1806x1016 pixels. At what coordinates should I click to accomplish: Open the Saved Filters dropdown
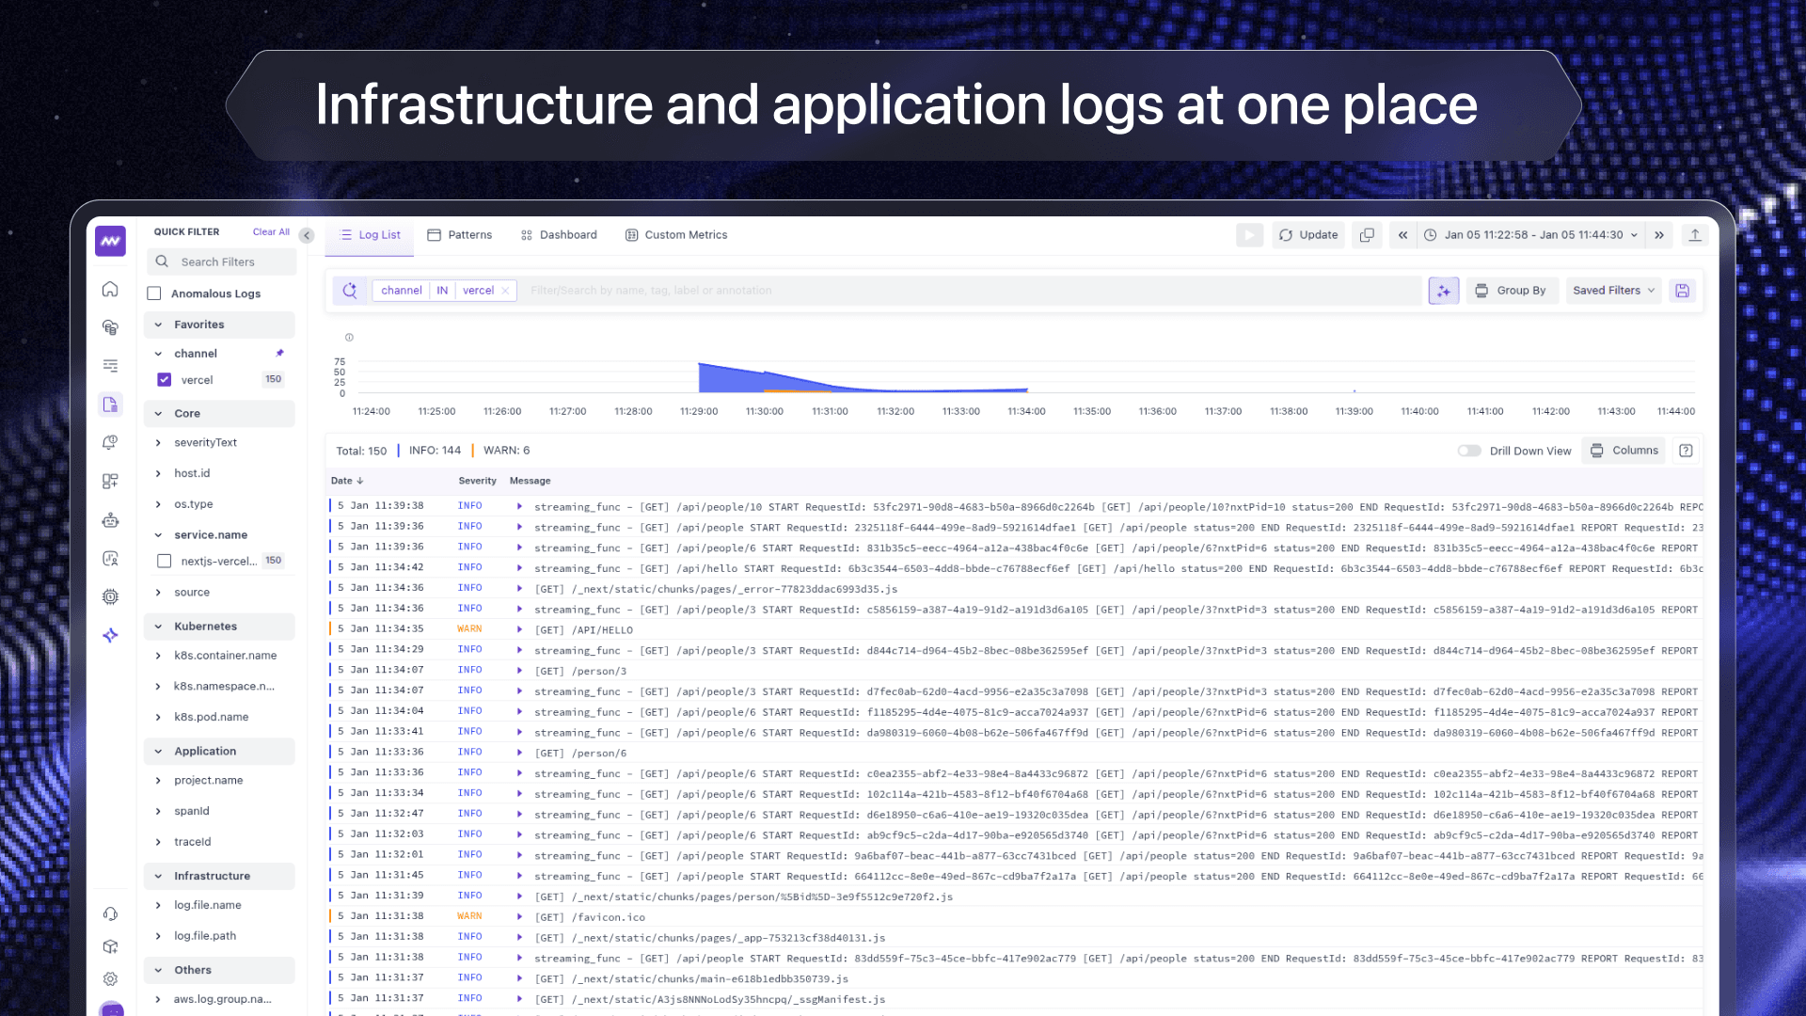[x=1612, y=291]
